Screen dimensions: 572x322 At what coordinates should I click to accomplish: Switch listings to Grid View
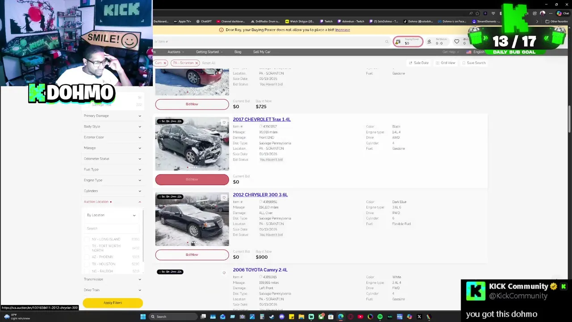[x=446, y=63]
